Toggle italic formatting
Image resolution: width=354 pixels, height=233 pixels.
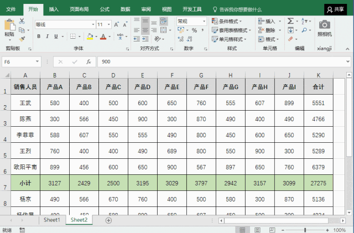(x=49, y=37)
